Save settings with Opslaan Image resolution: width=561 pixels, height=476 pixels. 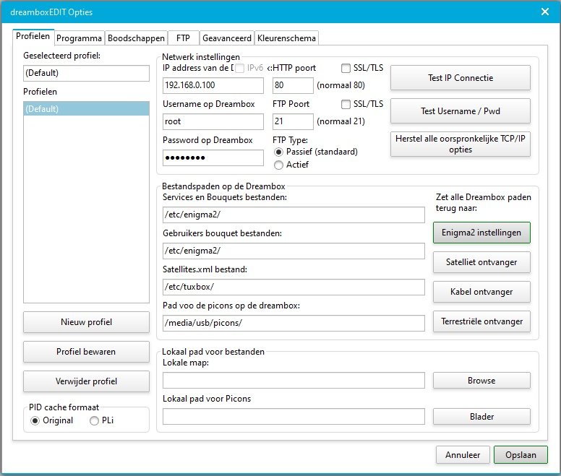pos(521,455)
